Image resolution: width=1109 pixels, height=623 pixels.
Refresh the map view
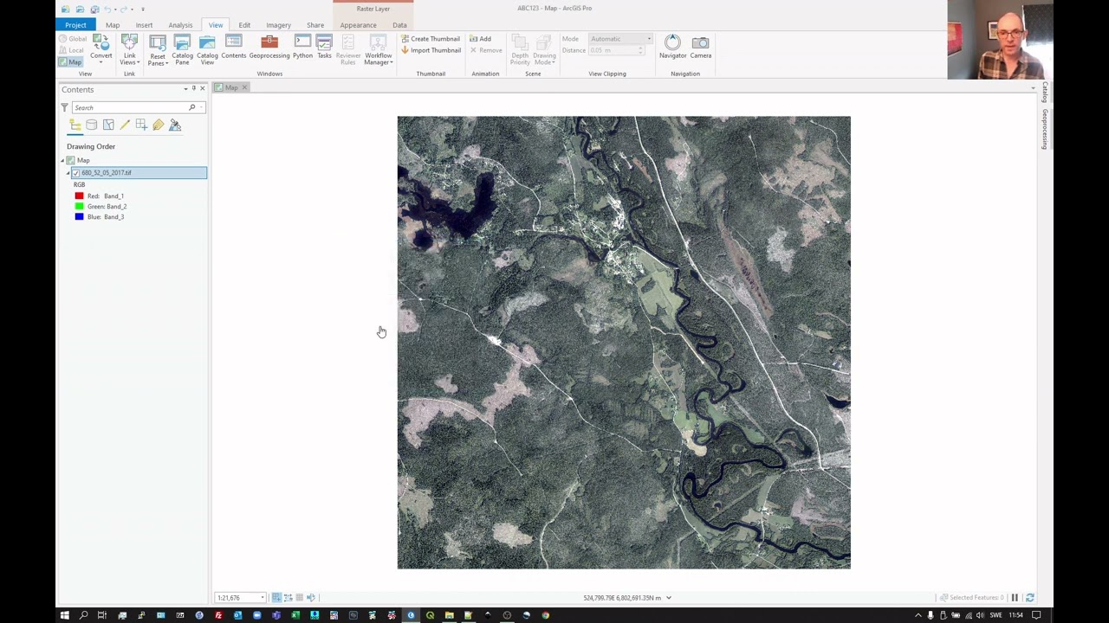1029,597
